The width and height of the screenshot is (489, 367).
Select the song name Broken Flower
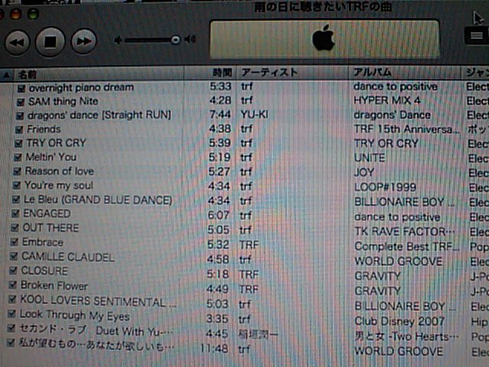(x=54, y=285)
